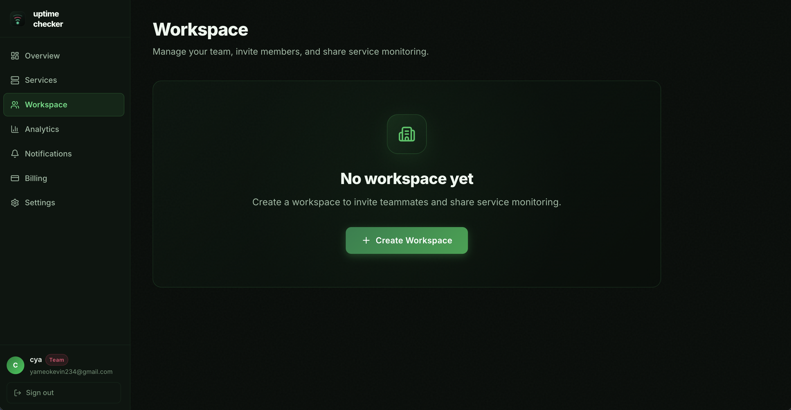
Task: Click the Sign out button
Action: coord(64,393)
